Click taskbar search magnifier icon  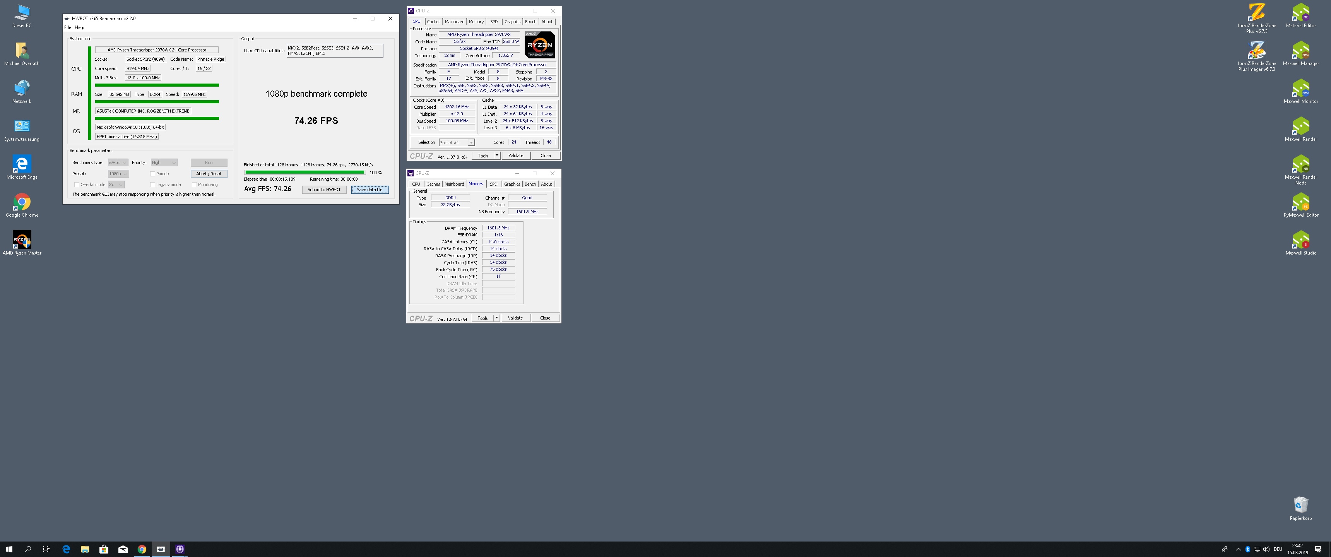tap(28, 549)
